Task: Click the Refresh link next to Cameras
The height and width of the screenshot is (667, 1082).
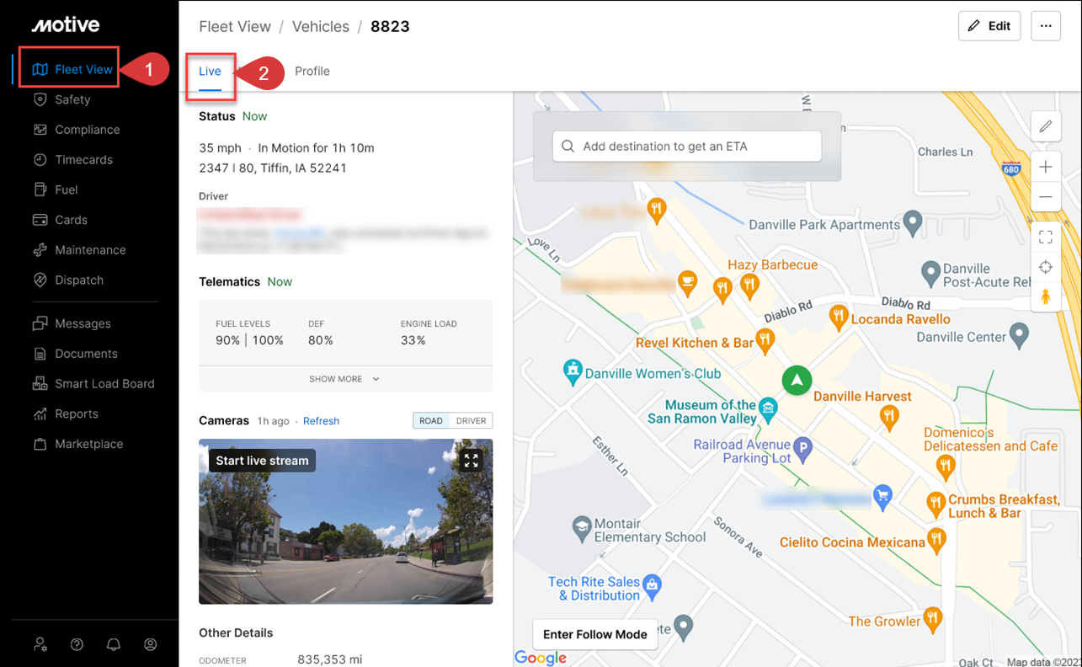Action: point(321,421)
